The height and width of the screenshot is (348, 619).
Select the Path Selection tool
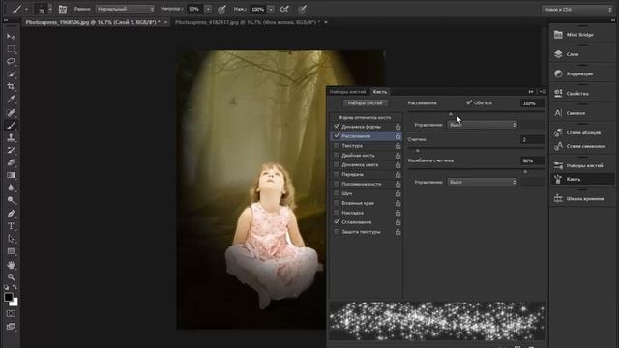[11, 239]
